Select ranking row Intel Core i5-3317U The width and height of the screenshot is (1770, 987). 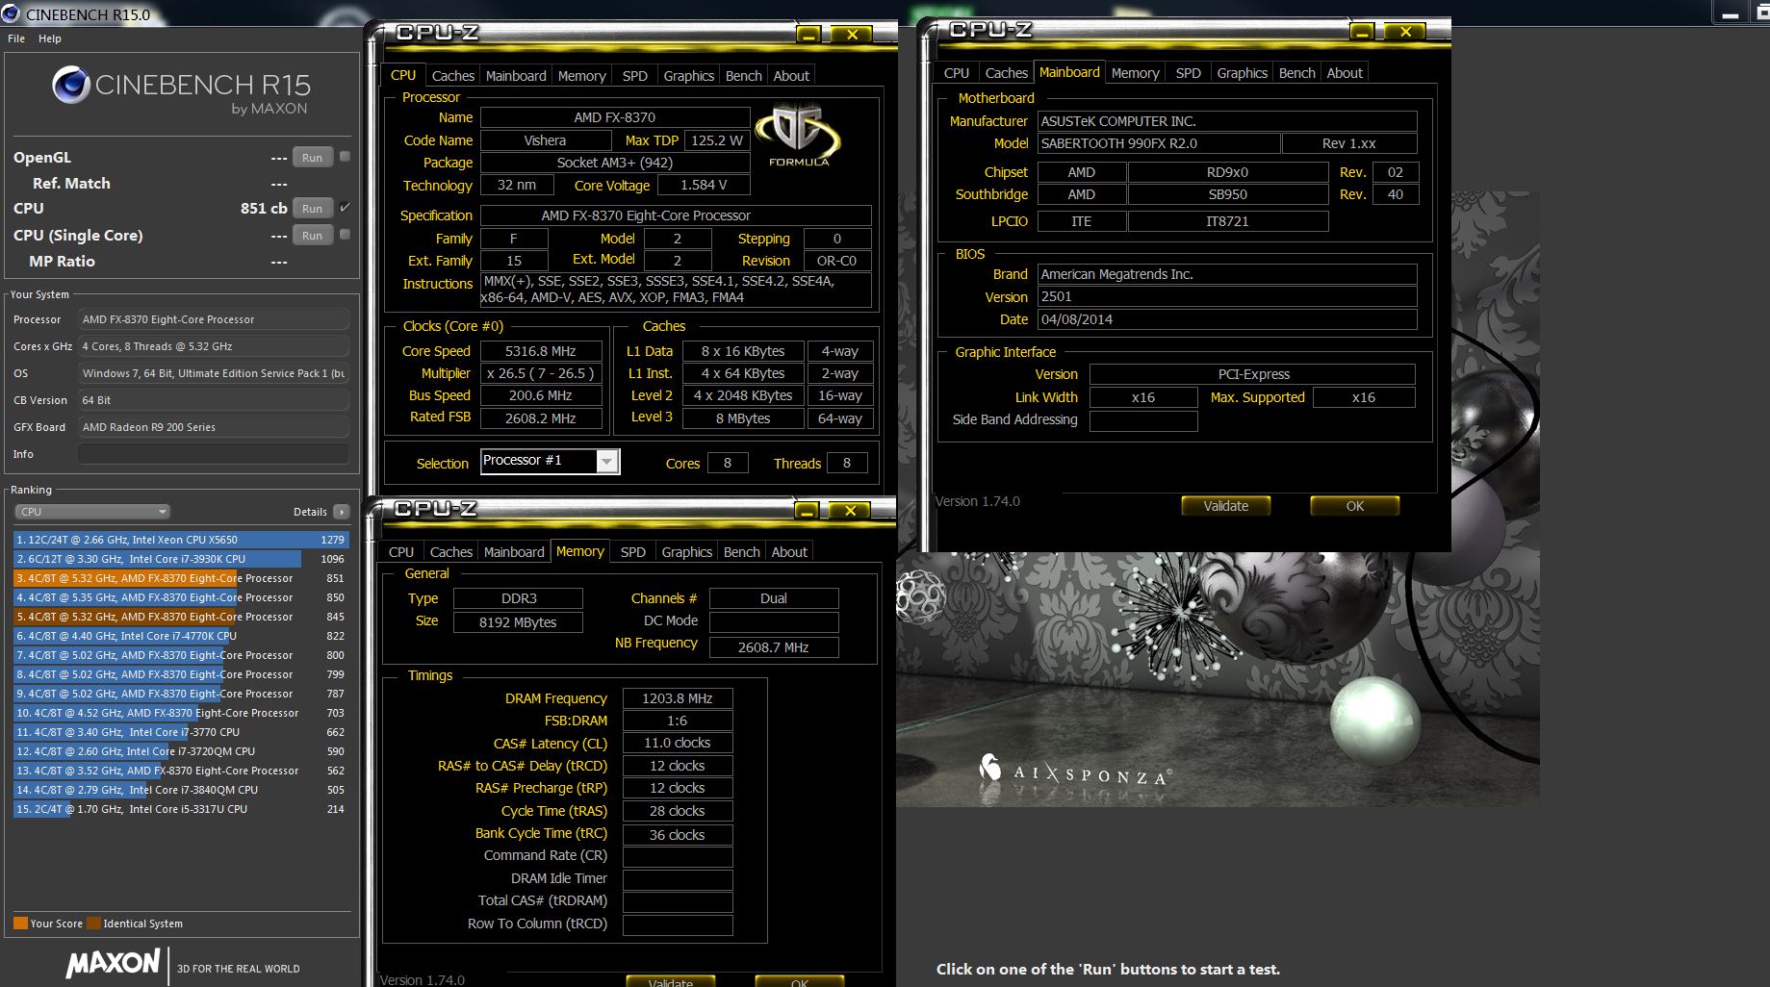tap(181, 809)
